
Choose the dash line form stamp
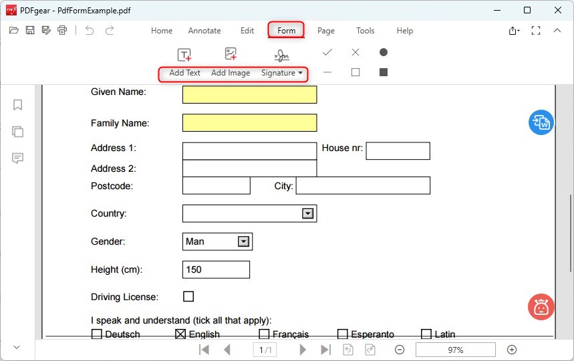pyautogui.click(x=327, y=72)
